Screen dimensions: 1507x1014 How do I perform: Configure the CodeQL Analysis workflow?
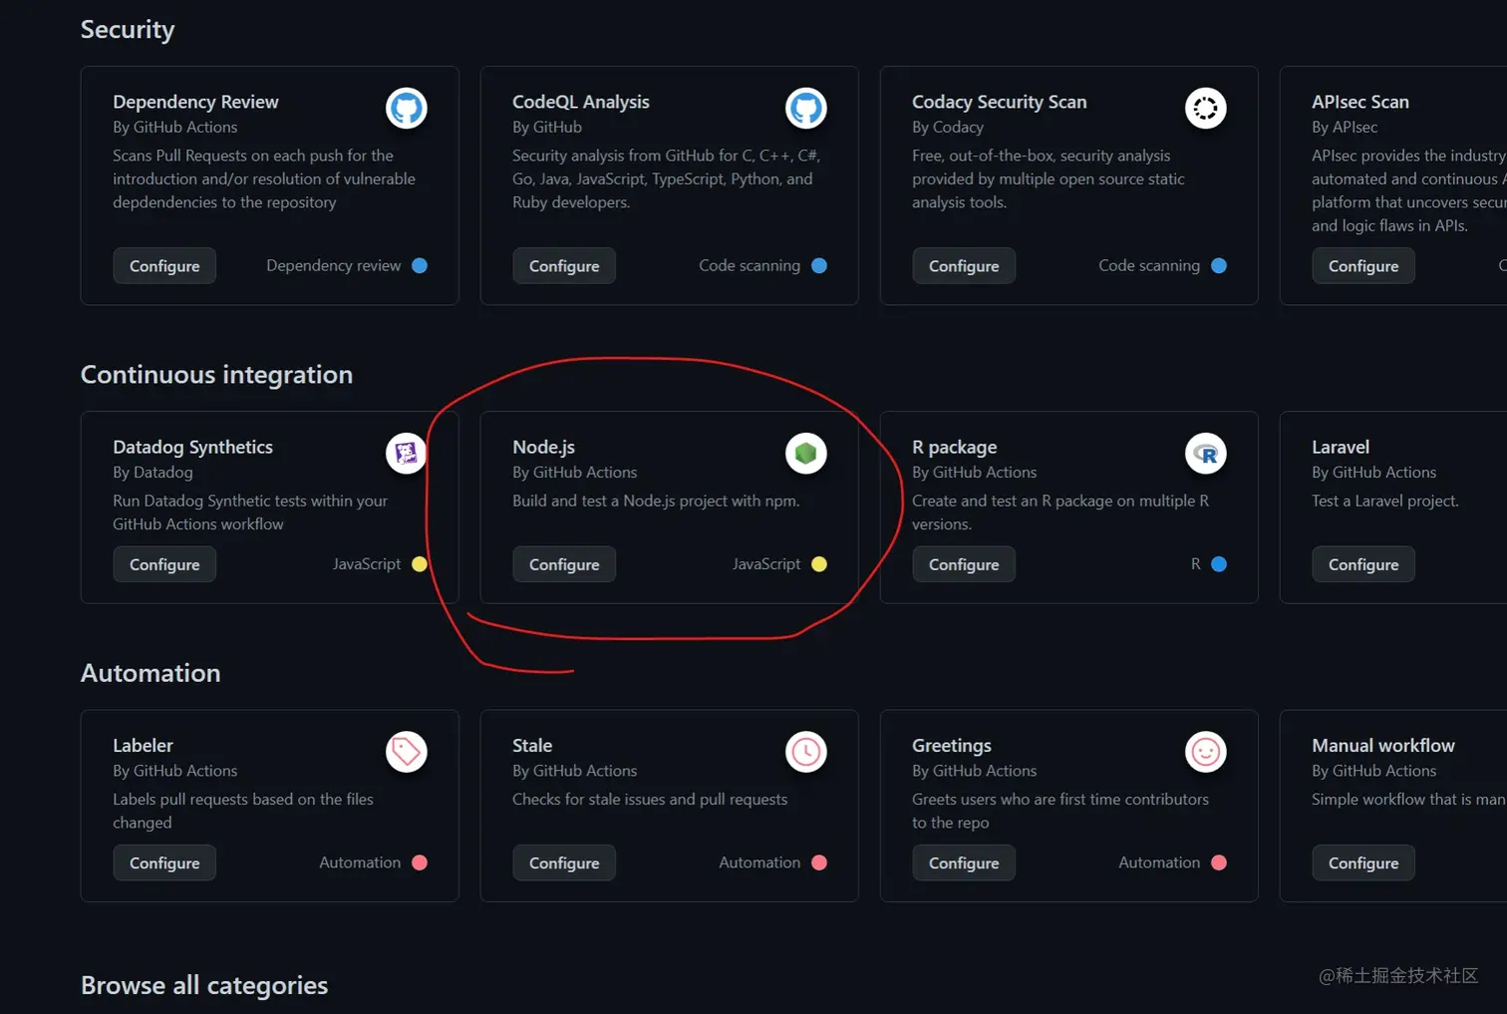[x=564, y=266]
